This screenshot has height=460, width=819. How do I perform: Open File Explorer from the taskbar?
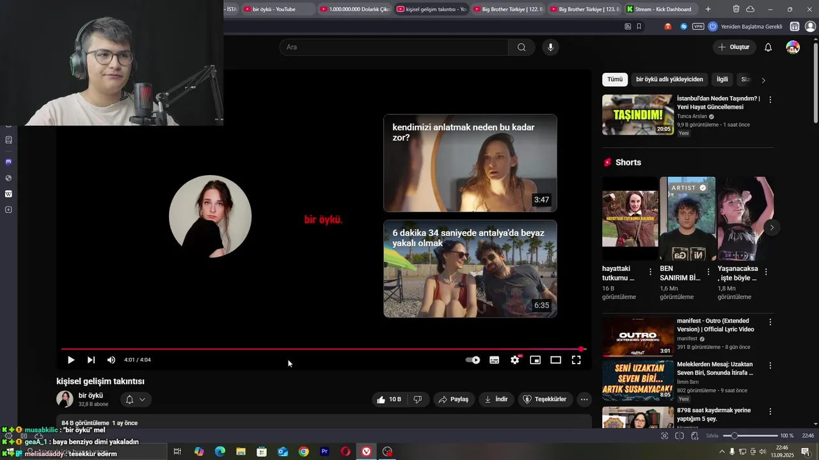click(241, 452)
